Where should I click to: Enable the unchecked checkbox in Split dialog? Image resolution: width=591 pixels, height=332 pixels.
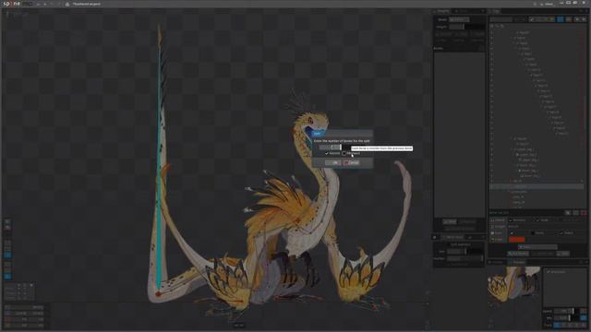344,153
